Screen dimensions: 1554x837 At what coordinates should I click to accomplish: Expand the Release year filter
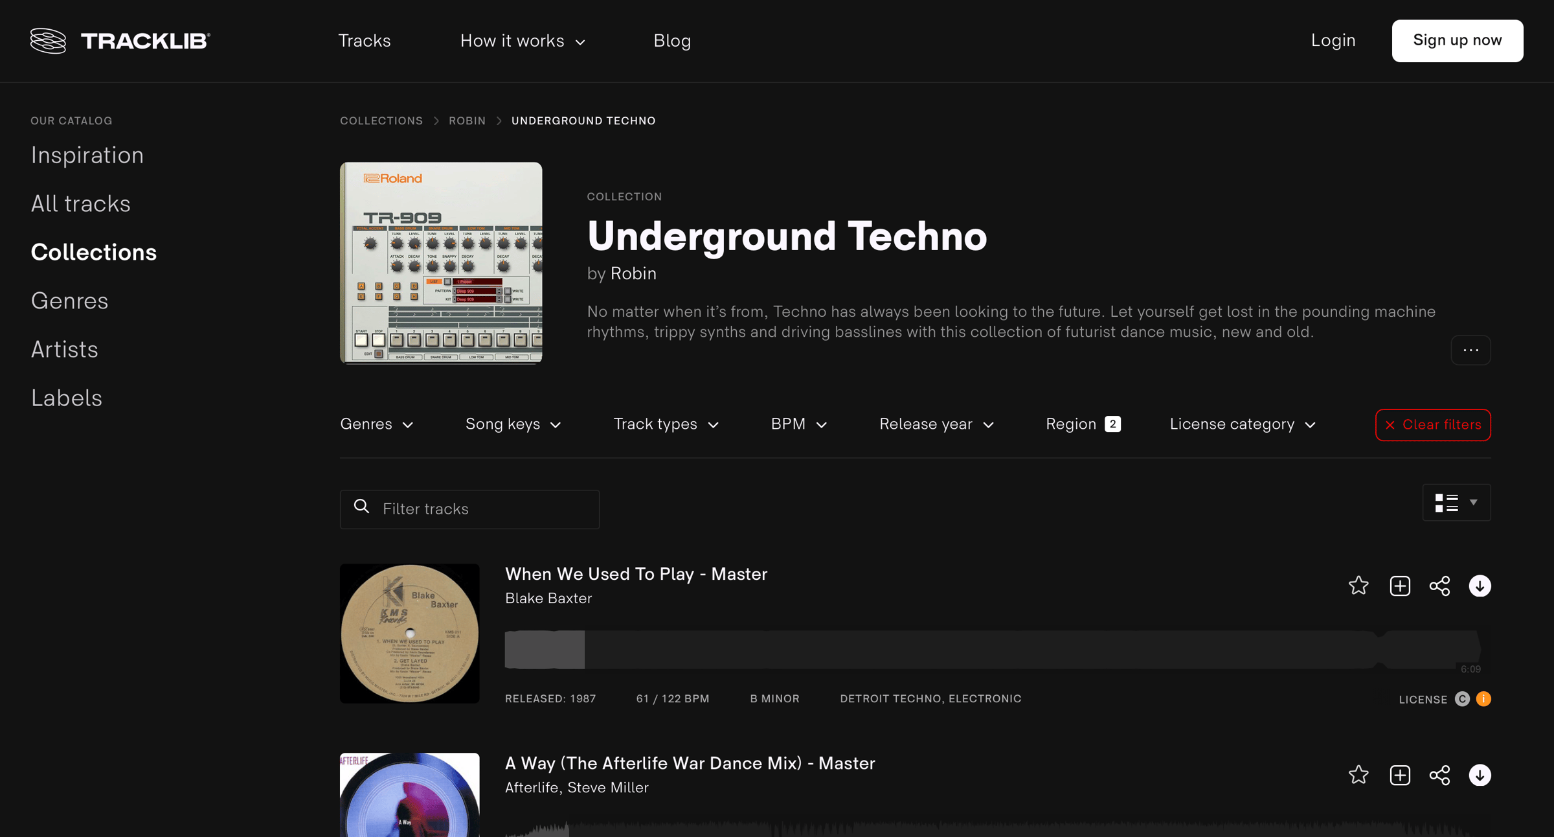tap(936, 424)
